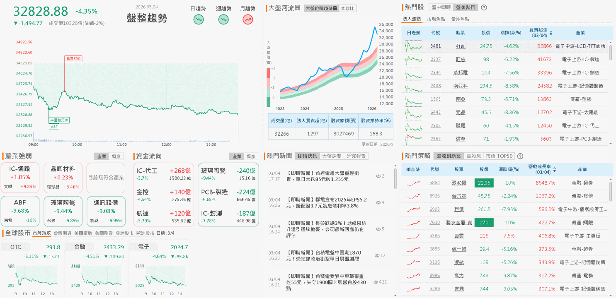Click the eye icon for 群創 EPS news
The image size is (616, 298).
pos(378,202)
